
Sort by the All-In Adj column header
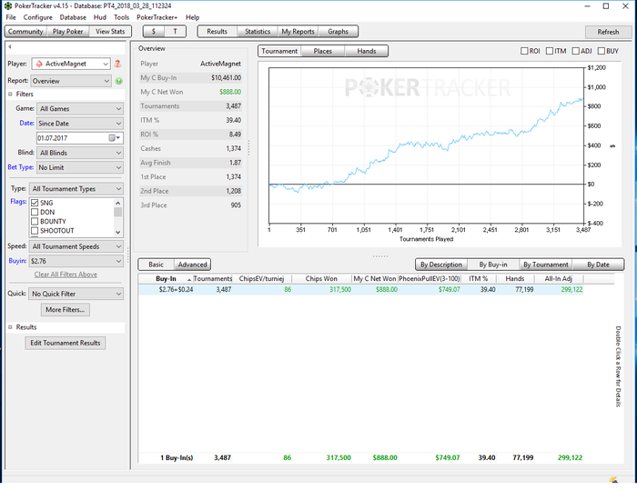point(558,278)
